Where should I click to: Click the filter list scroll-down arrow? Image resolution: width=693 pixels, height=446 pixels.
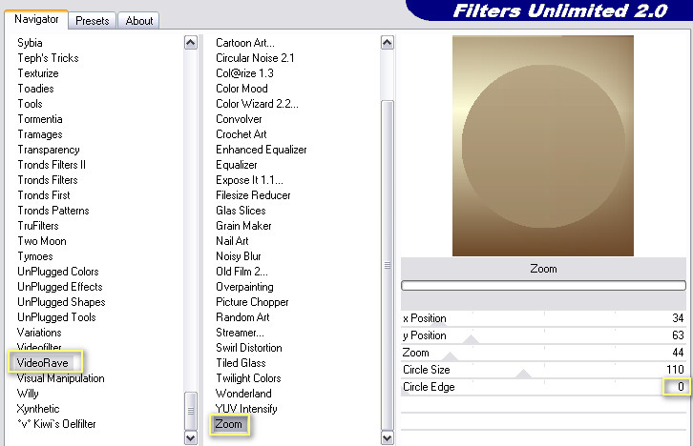pos(388,438)
